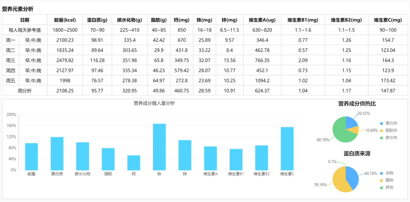Click the yellow 脂肪热 pie slice

(x=354, y=130)
